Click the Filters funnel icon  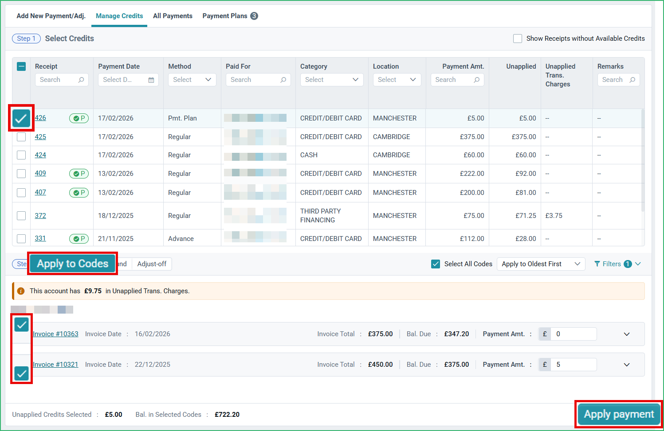point(597,264)
